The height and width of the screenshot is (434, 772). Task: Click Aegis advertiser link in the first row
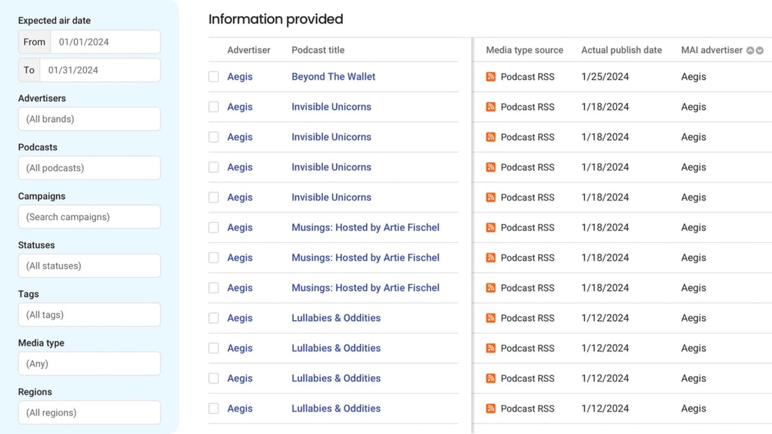point(239,77)
